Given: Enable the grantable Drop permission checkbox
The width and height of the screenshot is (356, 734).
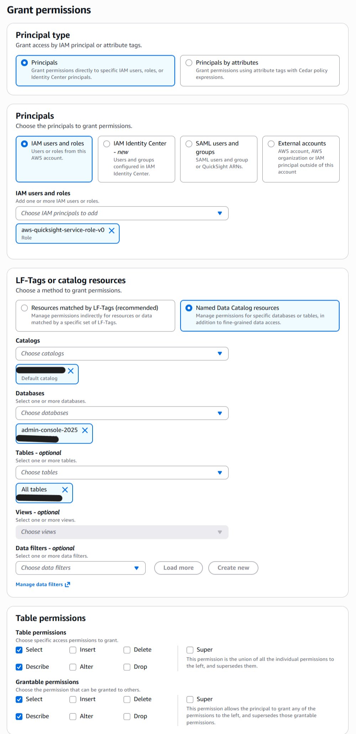Looking at the screenshot, I should pos(127,717).
